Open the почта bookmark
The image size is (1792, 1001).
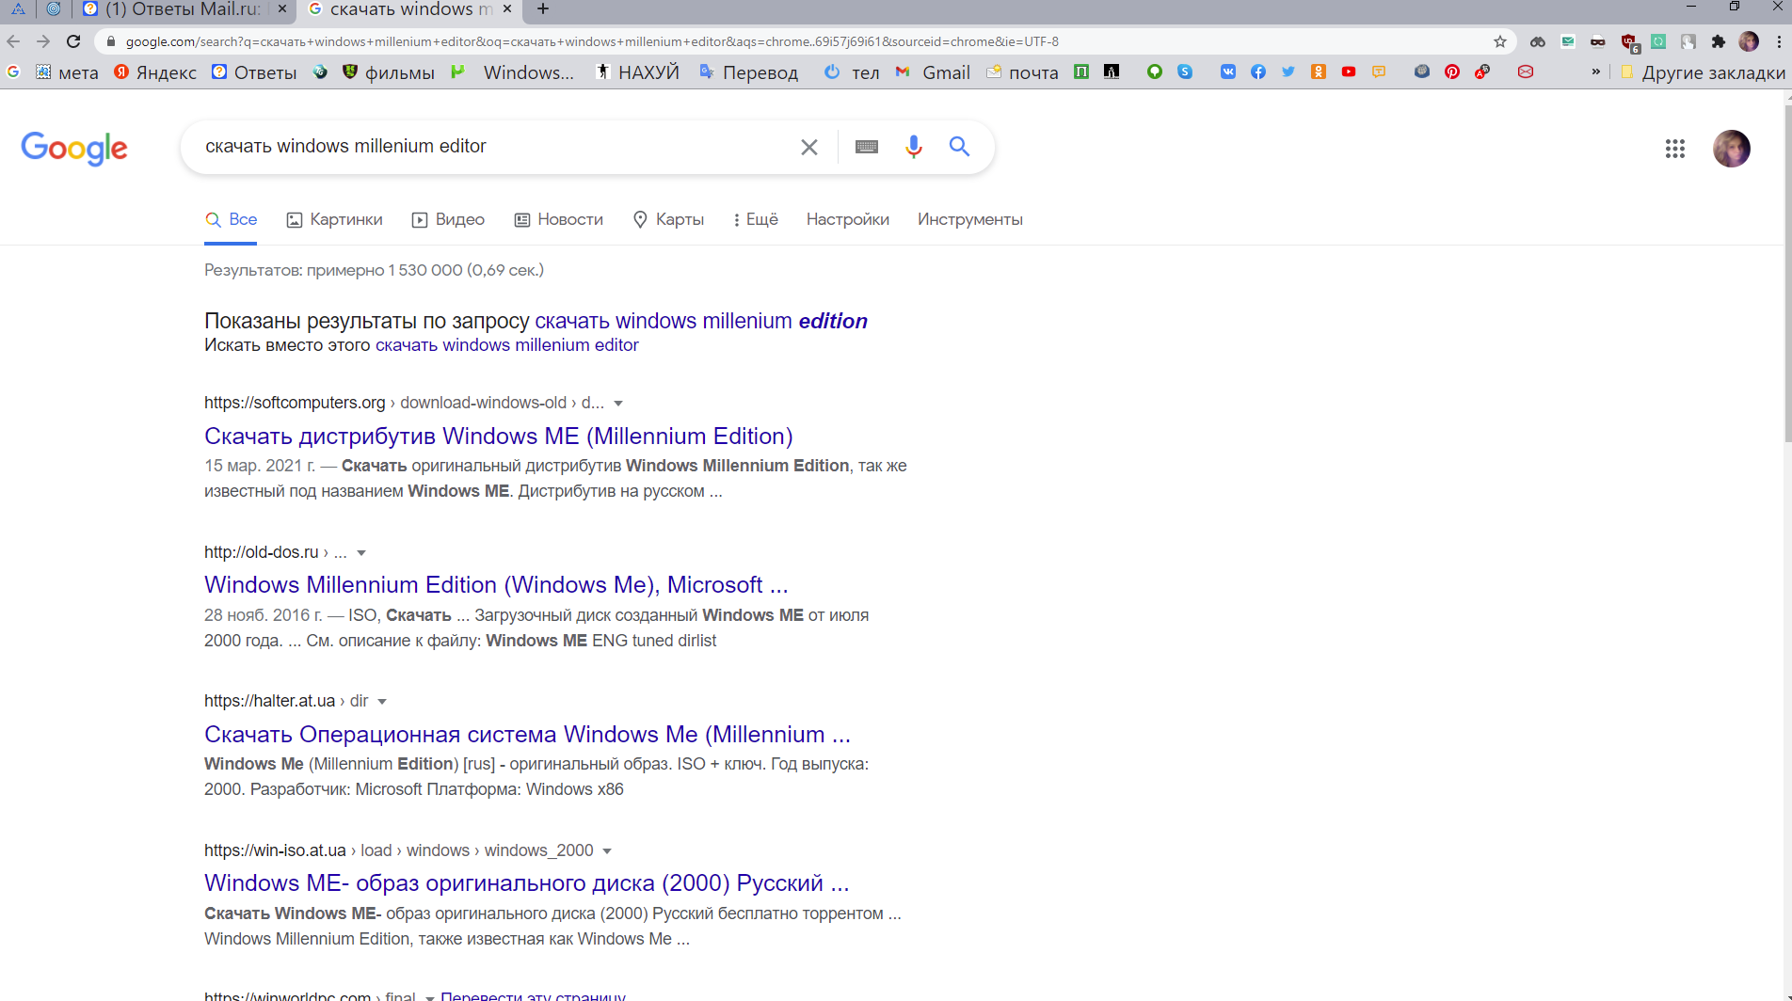[1023, 72]
